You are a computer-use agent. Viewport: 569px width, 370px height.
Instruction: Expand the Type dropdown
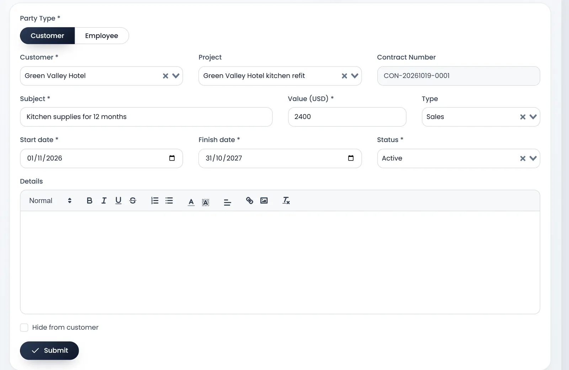pos(533,117)
